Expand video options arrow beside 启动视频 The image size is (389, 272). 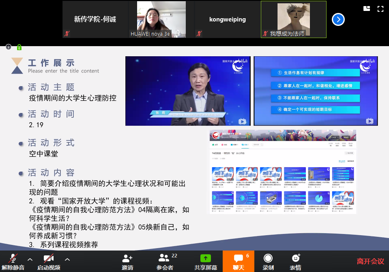tap(67, 259)
